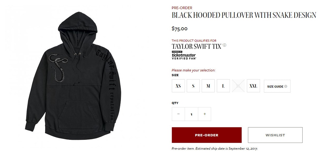The height and width of the screenshot is (152, 334).
Task: Increase quantity with the plus icon
Action: coord(205,114)
